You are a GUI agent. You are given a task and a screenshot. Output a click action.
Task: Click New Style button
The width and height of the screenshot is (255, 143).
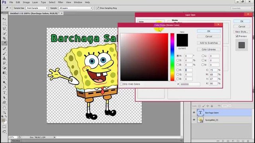pos(242,32)
